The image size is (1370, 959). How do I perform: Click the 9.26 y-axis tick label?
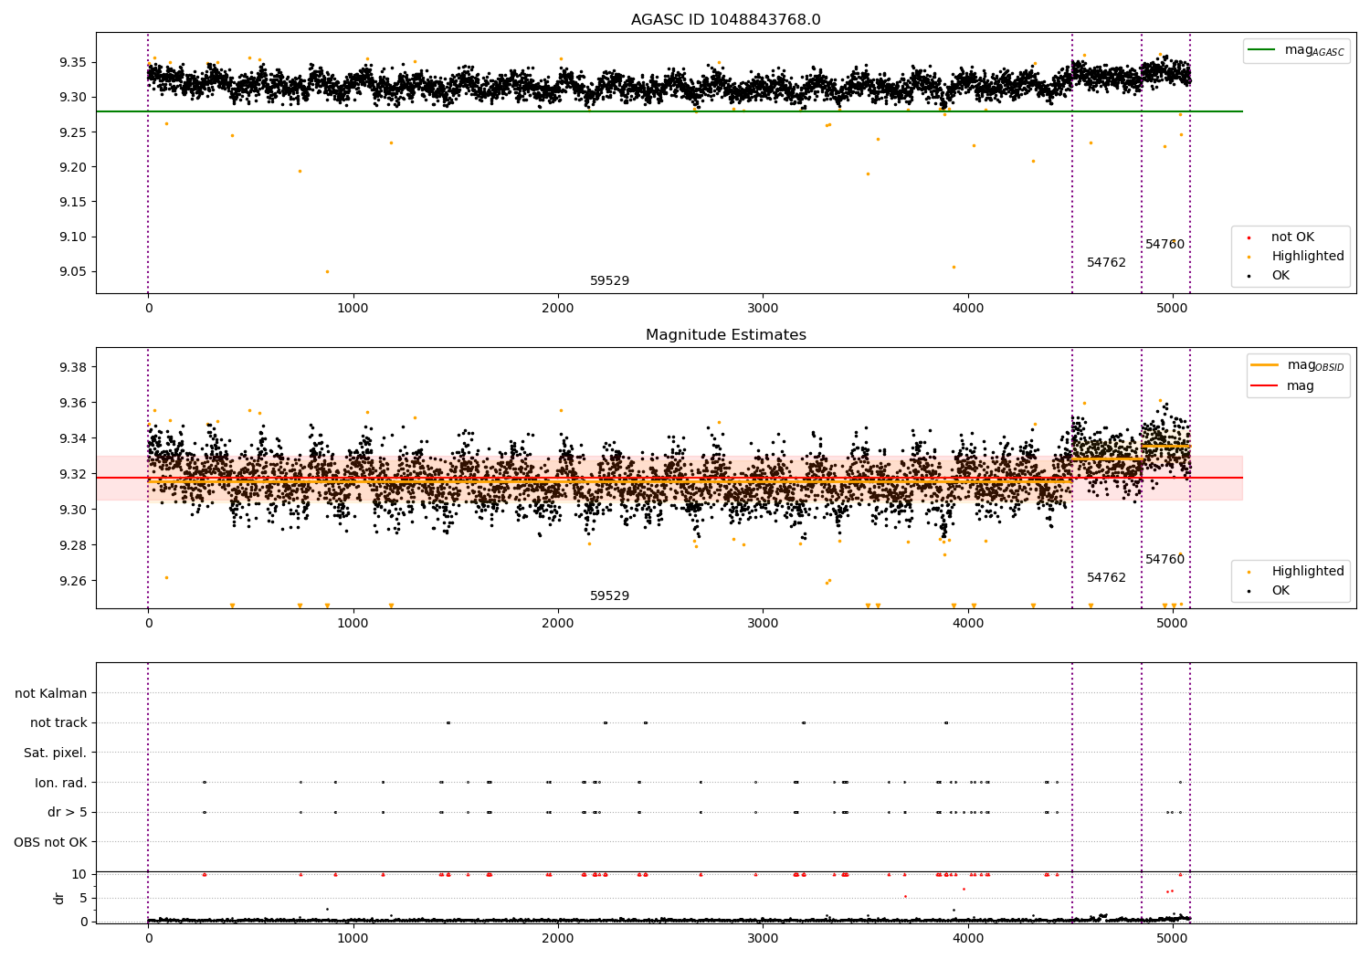73,581
